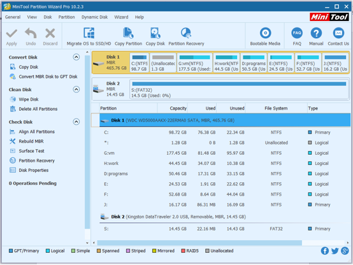This screenshot has width=353, height=265.
Task: Select the J:(NTFS) block in disk map
Action: click(x=335, y=63)
